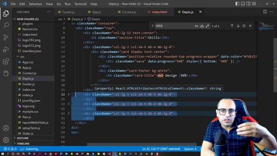This screenshot has width=277, height=156.
Task: Open the Accounts menu icon
Action: click(6, 128)
